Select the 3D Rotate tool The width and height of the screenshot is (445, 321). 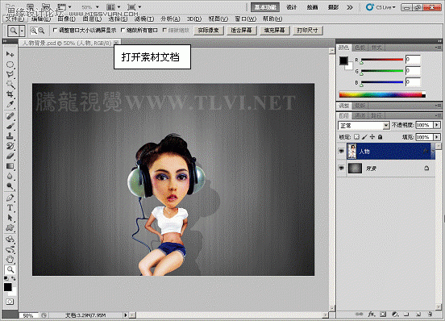(10, 239)
